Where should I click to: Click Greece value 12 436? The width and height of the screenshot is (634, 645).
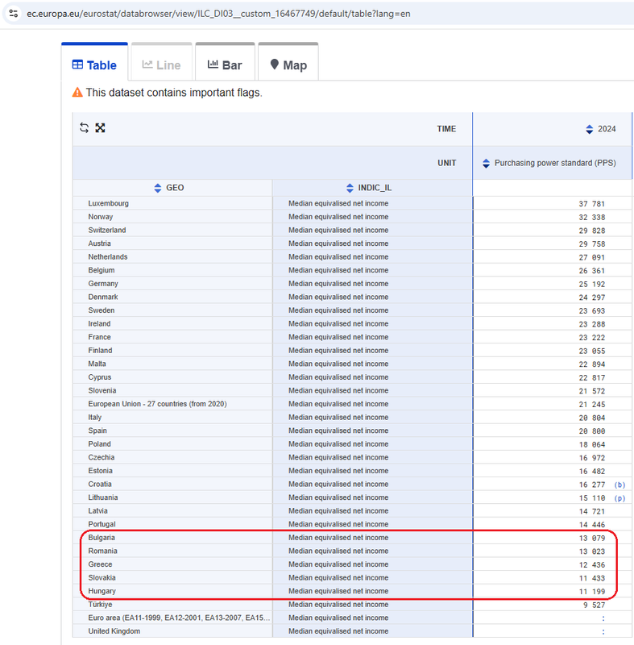point(592,565)
